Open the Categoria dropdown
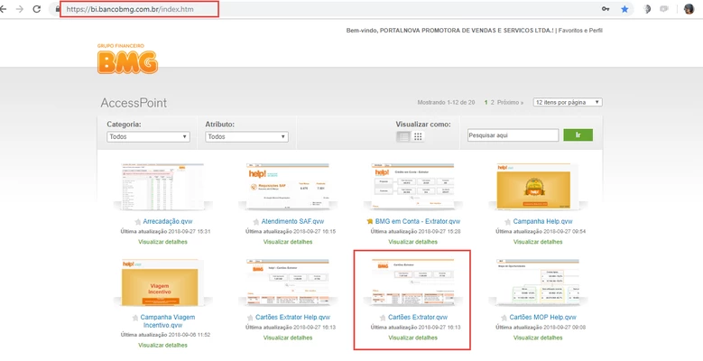Image resolution: width=703 pixels, height=361 pixels. 148,137
